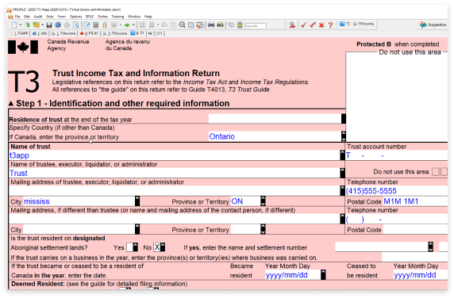Click the blue info circle icon
The image size is (454, 298).
tap(58, 25)
